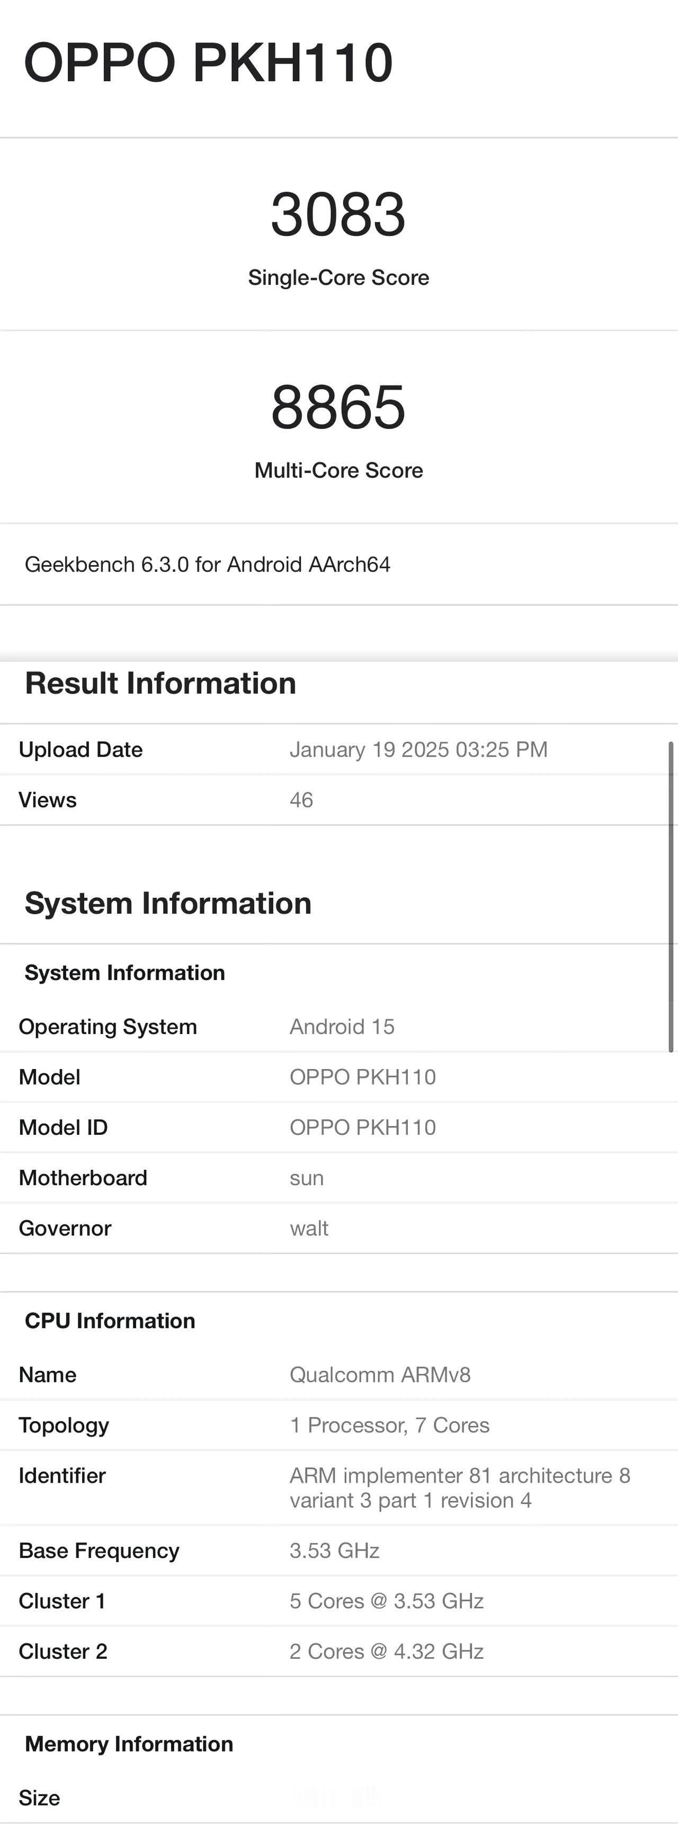Select the 1 Processor, 7 Cores value
Image resolution: width=678 pixels, height=1848 pixels.
point(389,1425)
